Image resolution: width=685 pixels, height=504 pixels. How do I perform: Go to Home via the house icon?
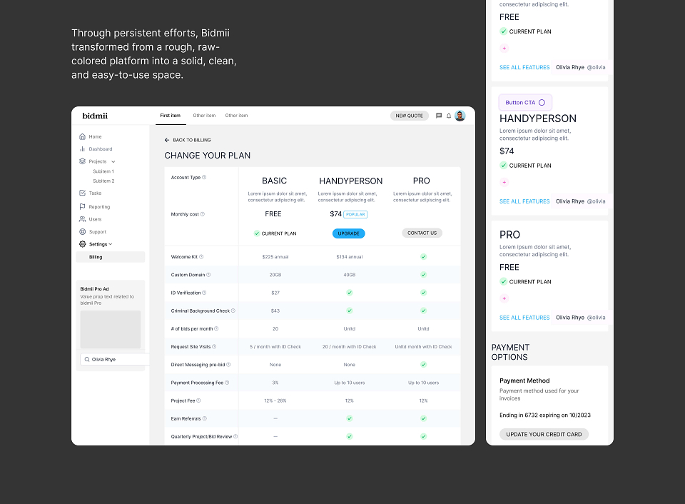(x=82, y=136)
